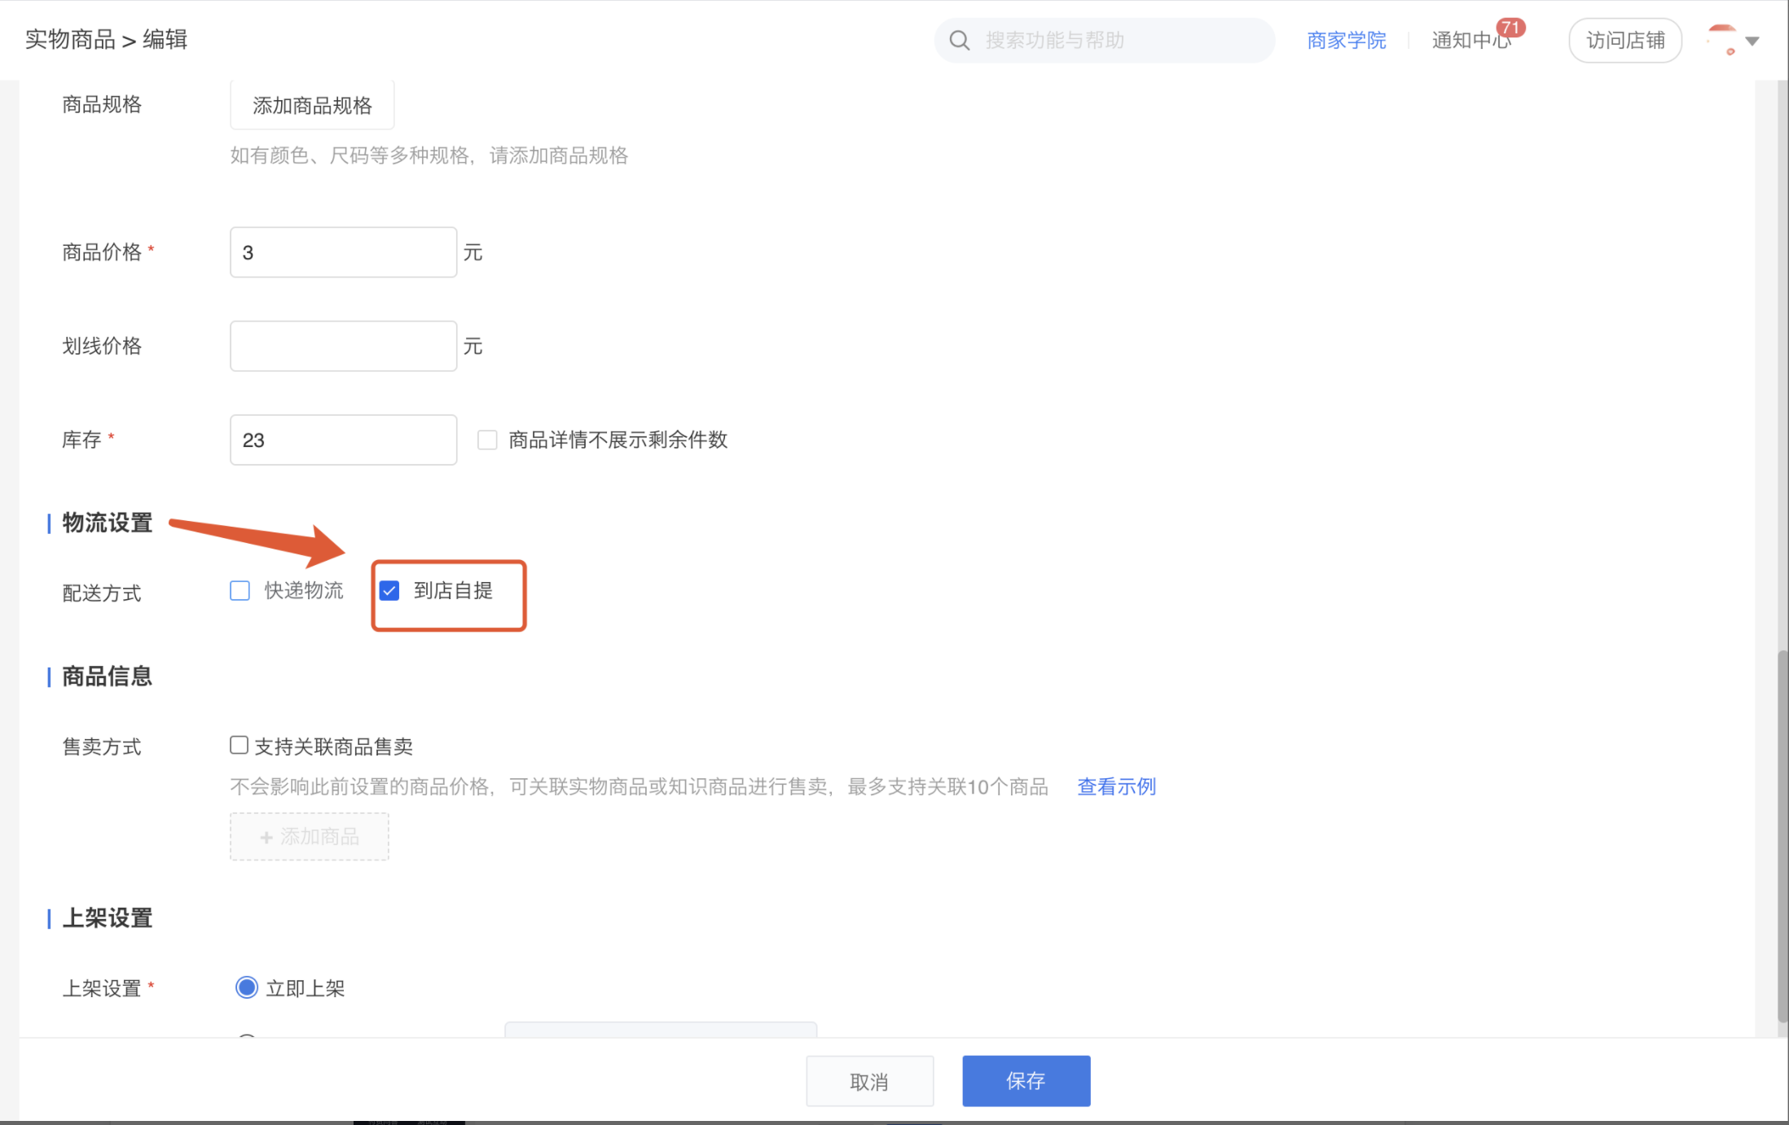
Task: Click into the 划线价格 field
Action: (343, 346)
